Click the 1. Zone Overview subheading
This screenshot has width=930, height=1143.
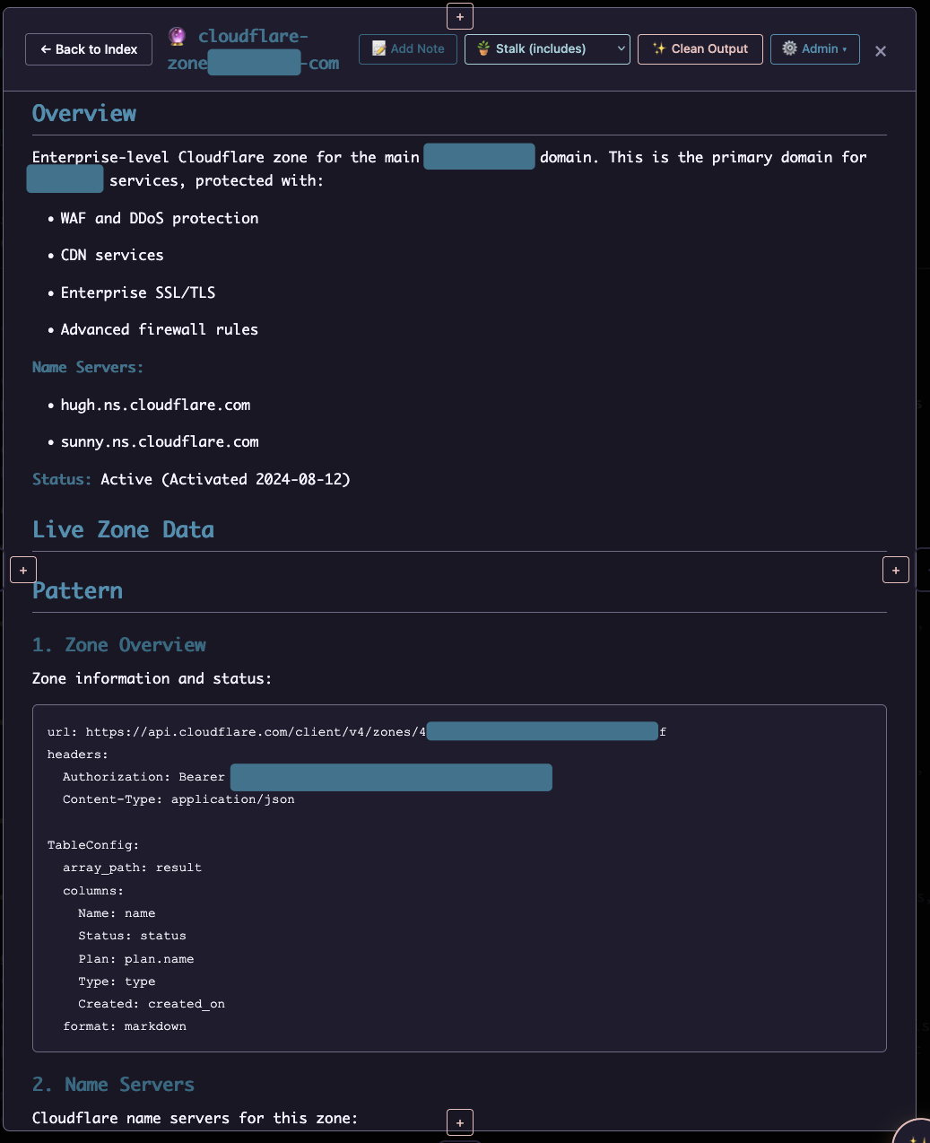pyautogui.click(x=119, y=645)
